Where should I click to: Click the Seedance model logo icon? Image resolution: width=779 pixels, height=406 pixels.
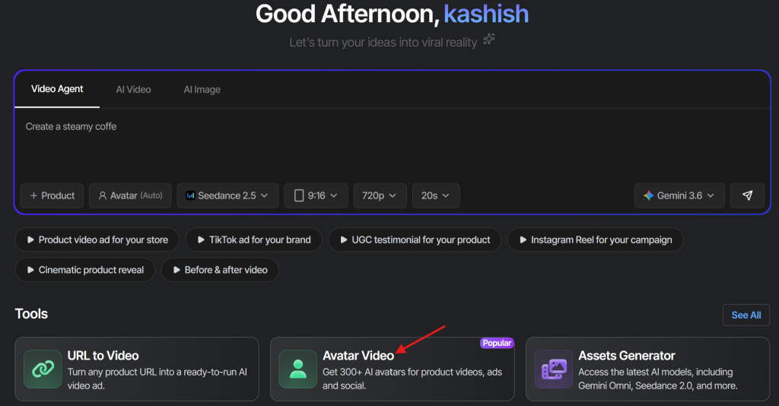pyautogui.click(x=190, y=195)
